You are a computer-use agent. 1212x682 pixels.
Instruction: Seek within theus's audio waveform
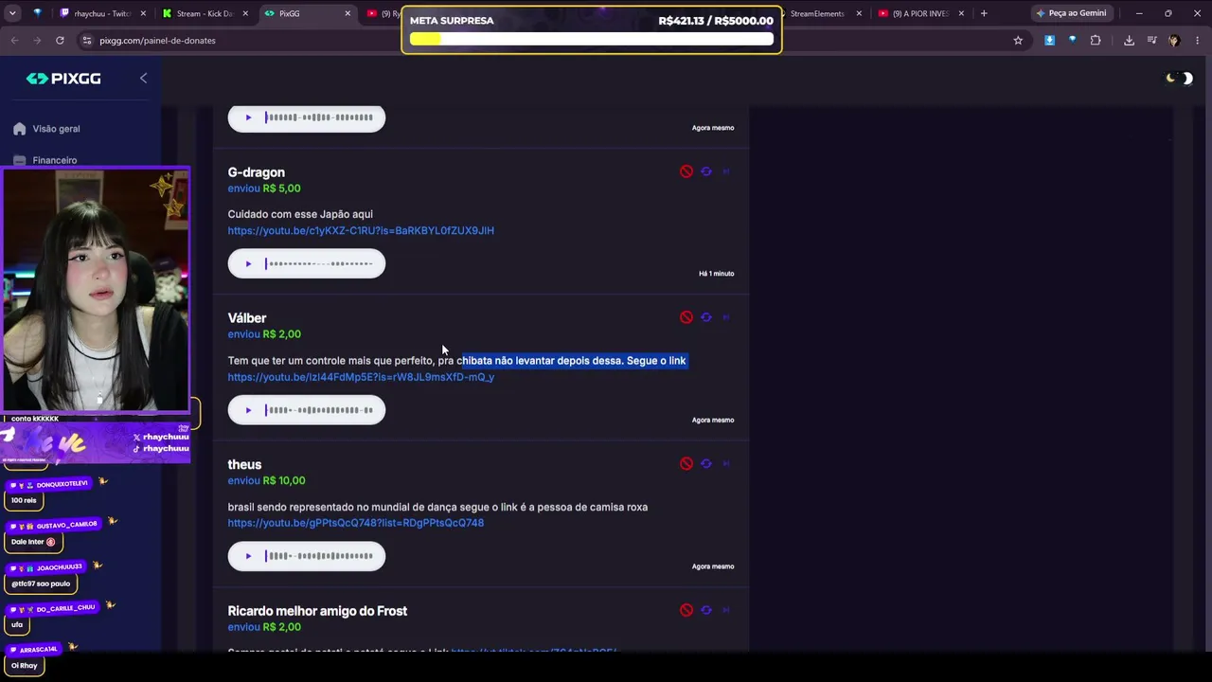tap(319, 556)
